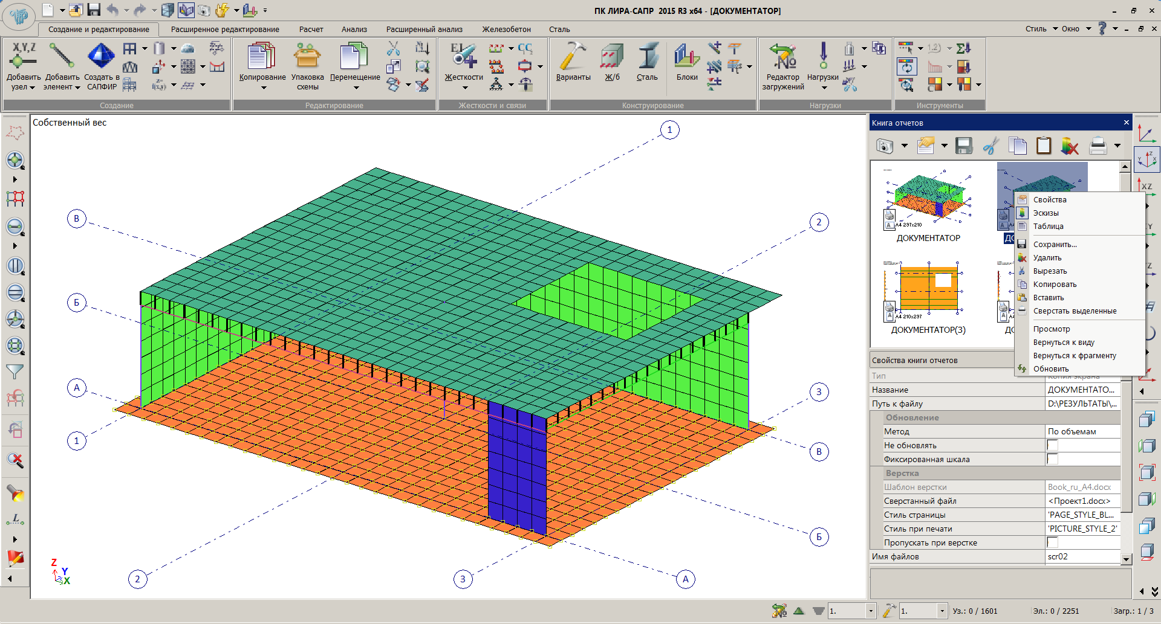1161x624 pixels.
Task: Enable the 'Фиксированная шкала' checkbox
Action: [x=1053, y=459]
